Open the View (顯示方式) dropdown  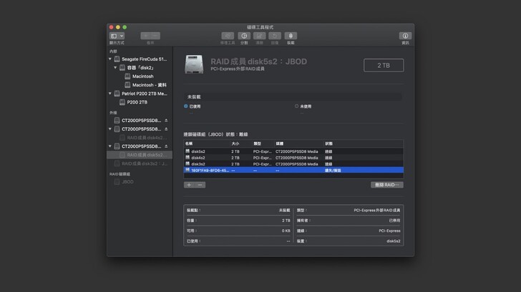[117, 36]
